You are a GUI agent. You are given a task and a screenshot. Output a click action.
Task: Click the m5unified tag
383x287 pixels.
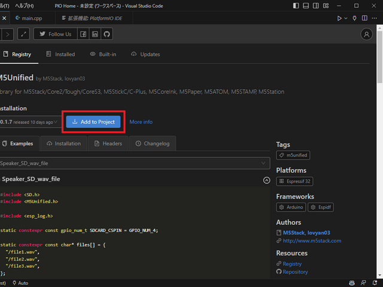click(x=293, y=155)
